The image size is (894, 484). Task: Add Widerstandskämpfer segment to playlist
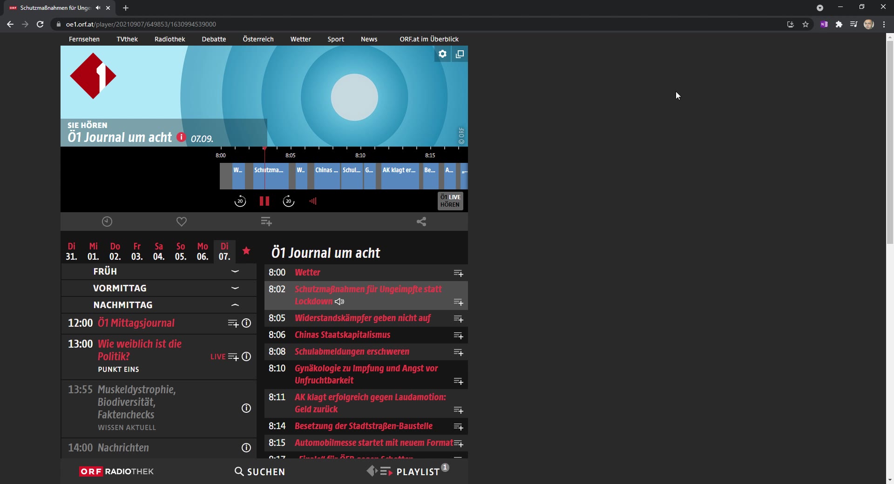[459, 319]
